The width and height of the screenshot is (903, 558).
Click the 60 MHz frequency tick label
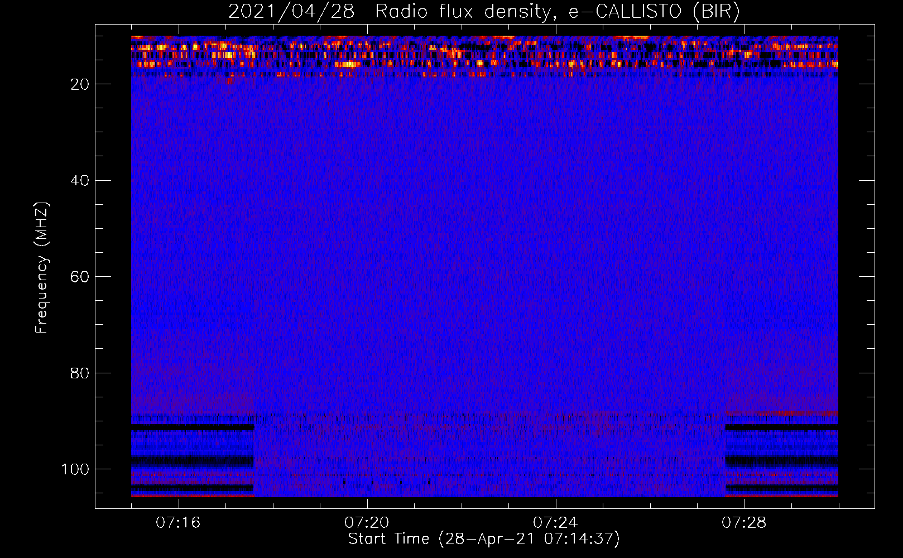point(80,277)
